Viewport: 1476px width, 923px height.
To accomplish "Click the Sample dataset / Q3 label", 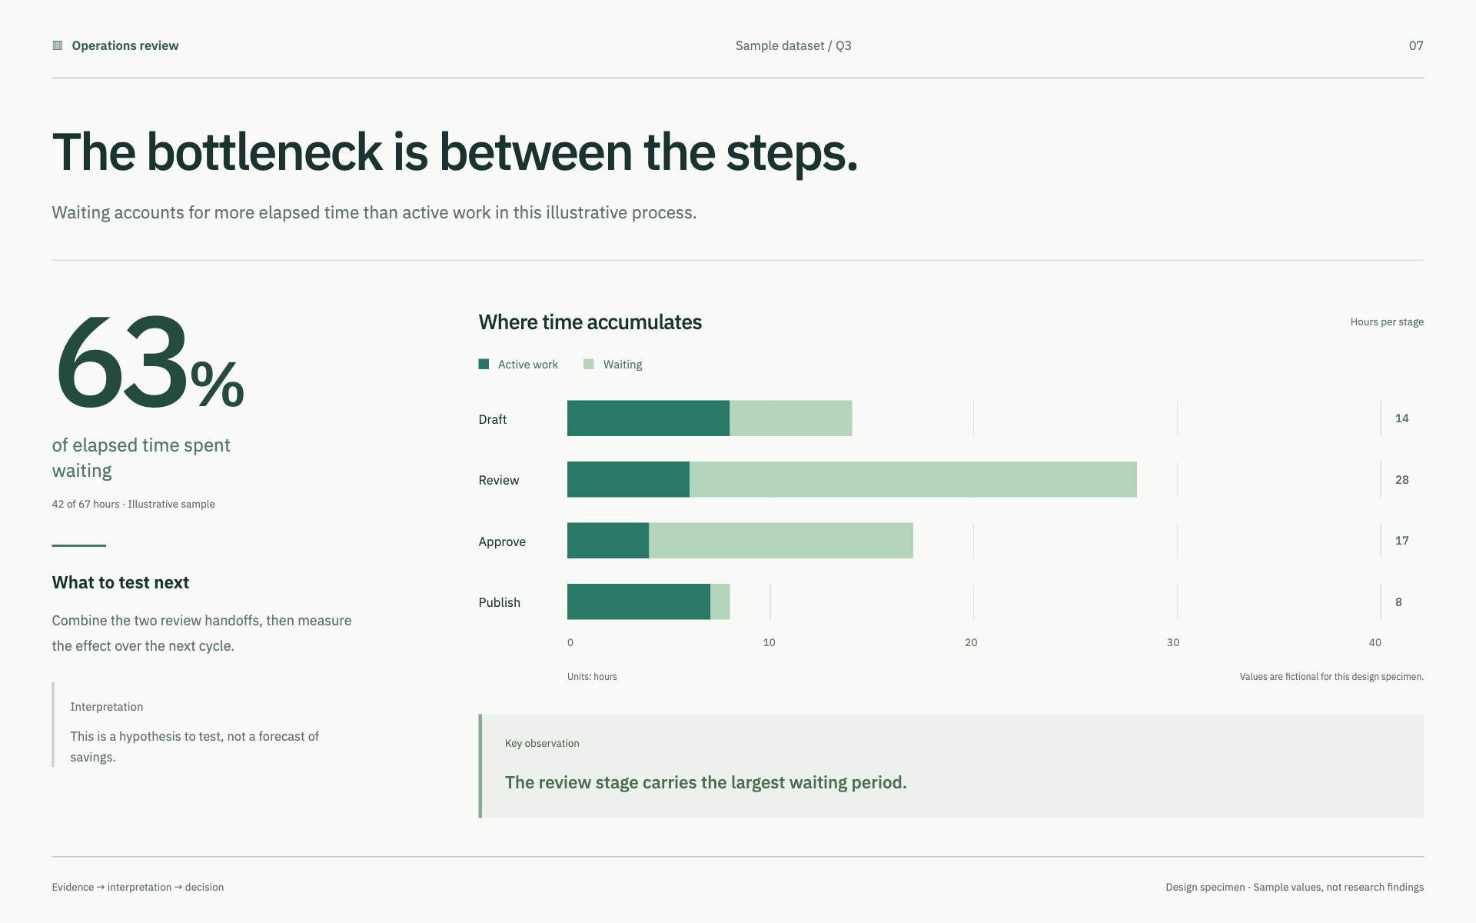I will (x=793, y=45).
